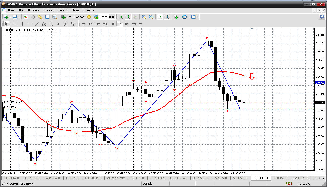Switch timeframe to MN
Viewport: 327px width, 187px height.
pyautogui.click(x=141, y=24)
